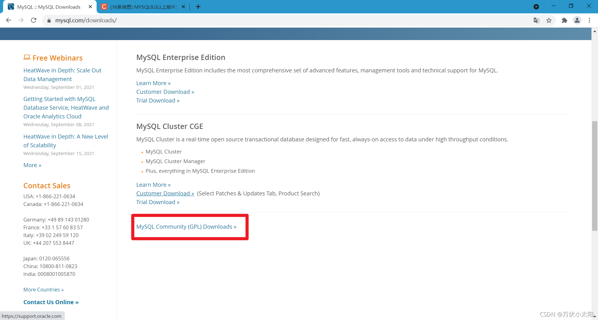Click the MySQL Enterprise Edition heading
This screenshot has height=320, width=598.
pyautogui.click(x=181, y=57)
